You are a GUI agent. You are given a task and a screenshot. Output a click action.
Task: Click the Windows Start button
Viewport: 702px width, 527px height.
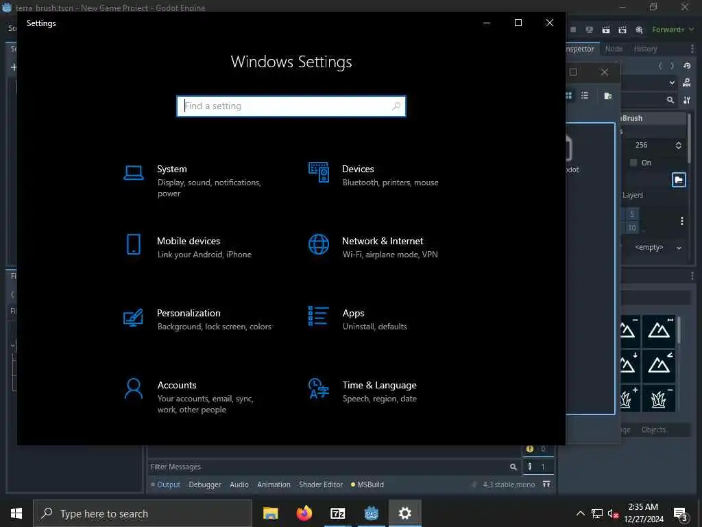click(16, 513)
